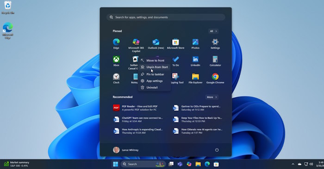Open Microsoft Teams taskbar icon
This screenshot has height=169, width=324.
[x=180, y=164]
